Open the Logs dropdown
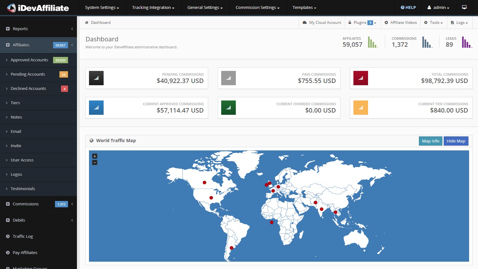The width and height of the screenshot is (478, 269). point(459,23)
